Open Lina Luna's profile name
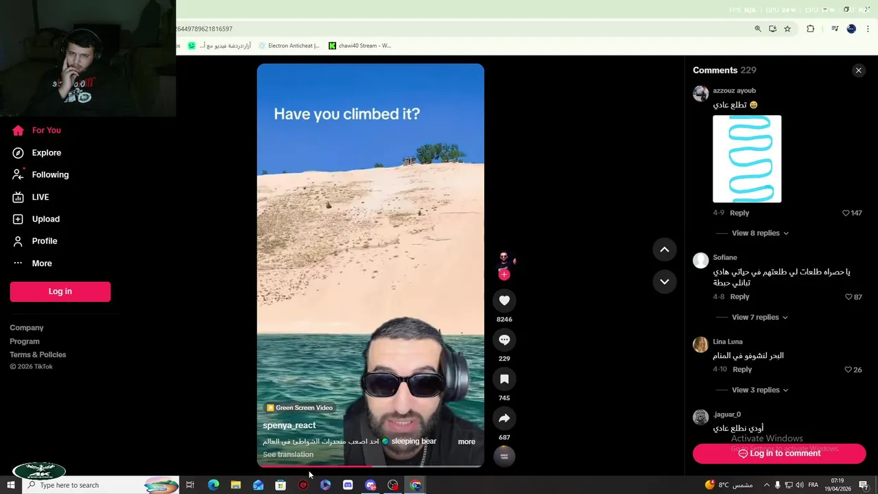Viewport: 878px width, 494px height. pos(727,342)
